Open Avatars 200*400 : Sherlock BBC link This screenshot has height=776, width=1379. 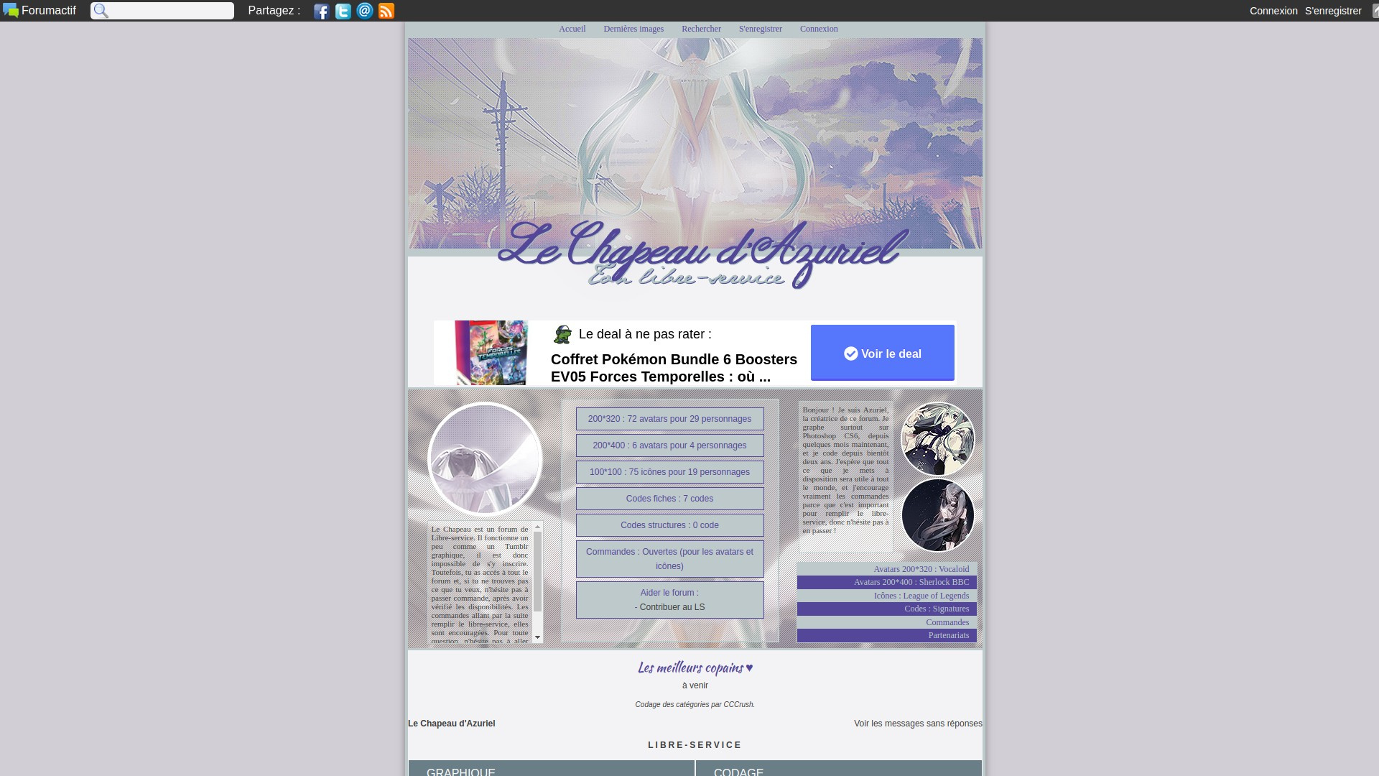(x=911, y=582)
